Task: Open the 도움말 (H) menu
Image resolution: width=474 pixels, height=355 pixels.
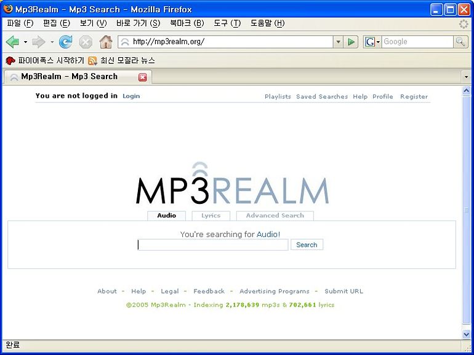Action: point(267,23)
